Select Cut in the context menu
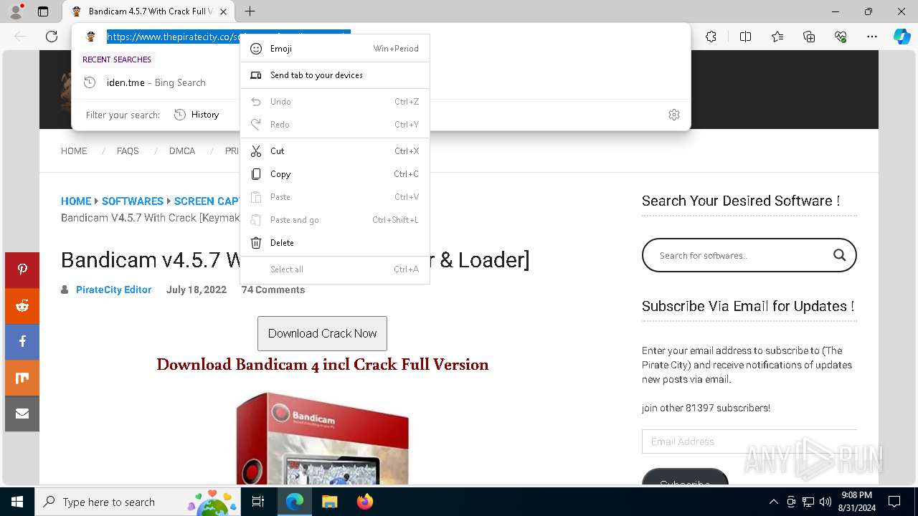 (334, 151)
